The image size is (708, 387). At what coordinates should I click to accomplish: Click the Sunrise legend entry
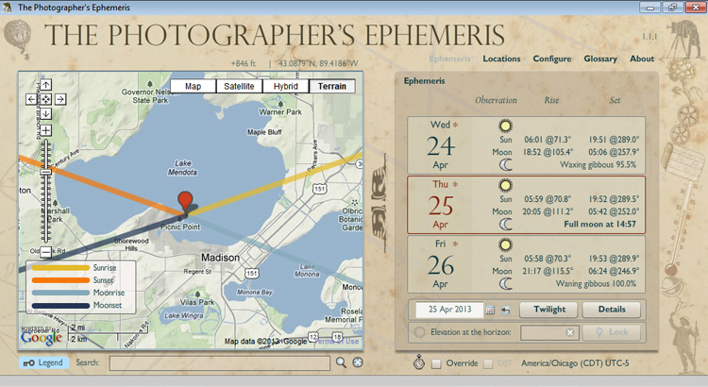click(74, 268)
